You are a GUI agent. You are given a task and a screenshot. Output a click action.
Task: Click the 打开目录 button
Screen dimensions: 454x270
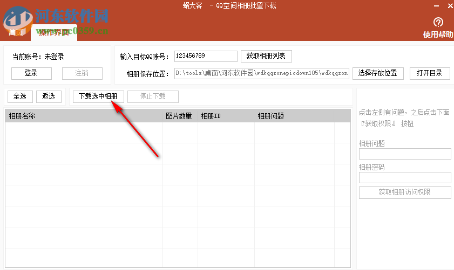429,73
